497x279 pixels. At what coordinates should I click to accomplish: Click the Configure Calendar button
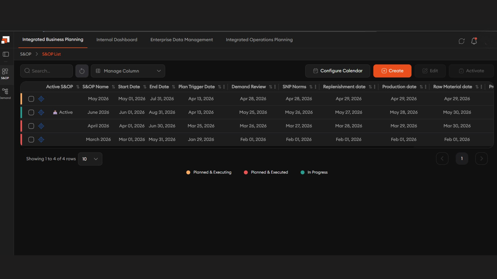tap(338, 71)
